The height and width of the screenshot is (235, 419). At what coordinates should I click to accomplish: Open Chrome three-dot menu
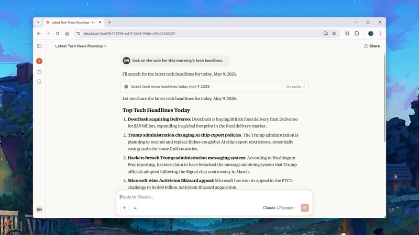click(x=380, y=33)
